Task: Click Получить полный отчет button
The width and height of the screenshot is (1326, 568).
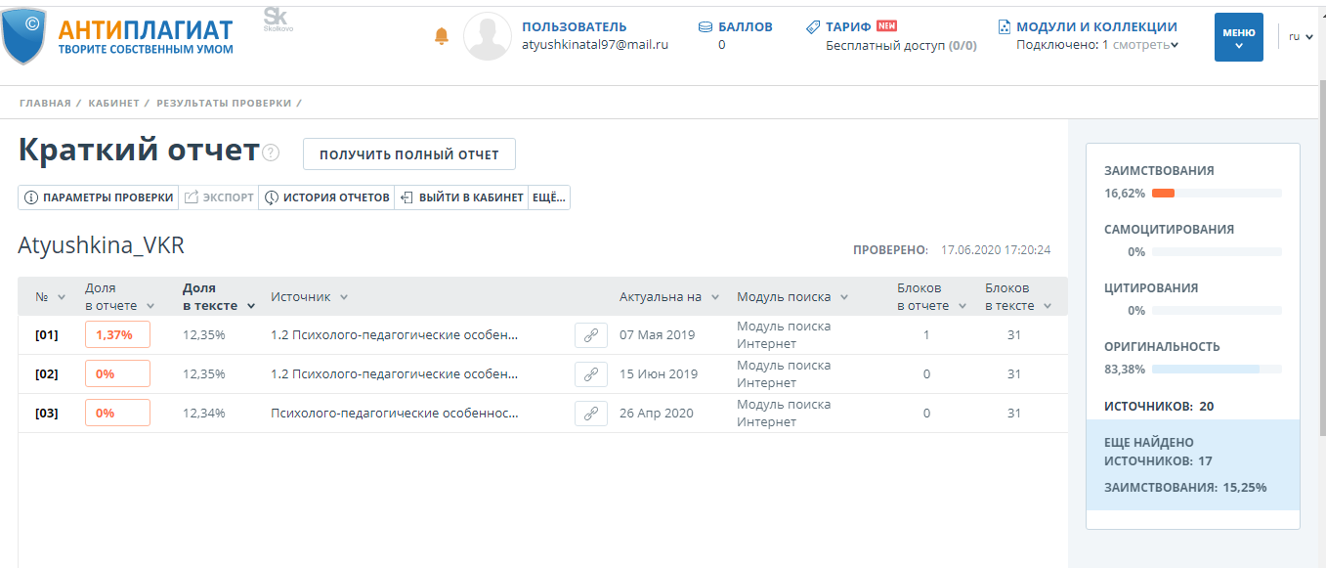Action: [x=408, y=154]
